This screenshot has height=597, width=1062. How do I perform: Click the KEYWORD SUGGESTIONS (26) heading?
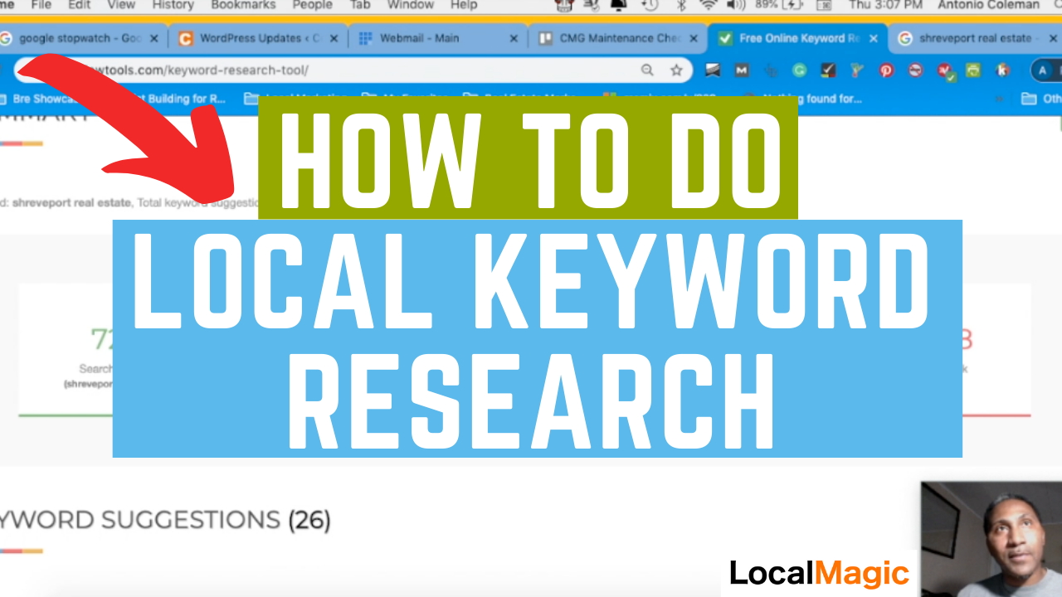click(165, 520)
